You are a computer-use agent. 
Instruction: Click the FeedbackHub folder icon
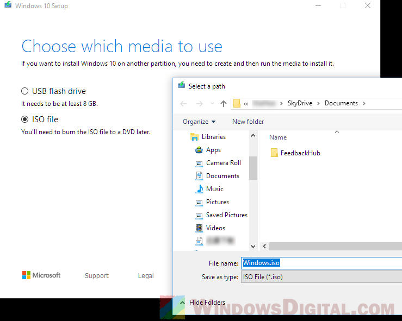click(x=274, y=153)
